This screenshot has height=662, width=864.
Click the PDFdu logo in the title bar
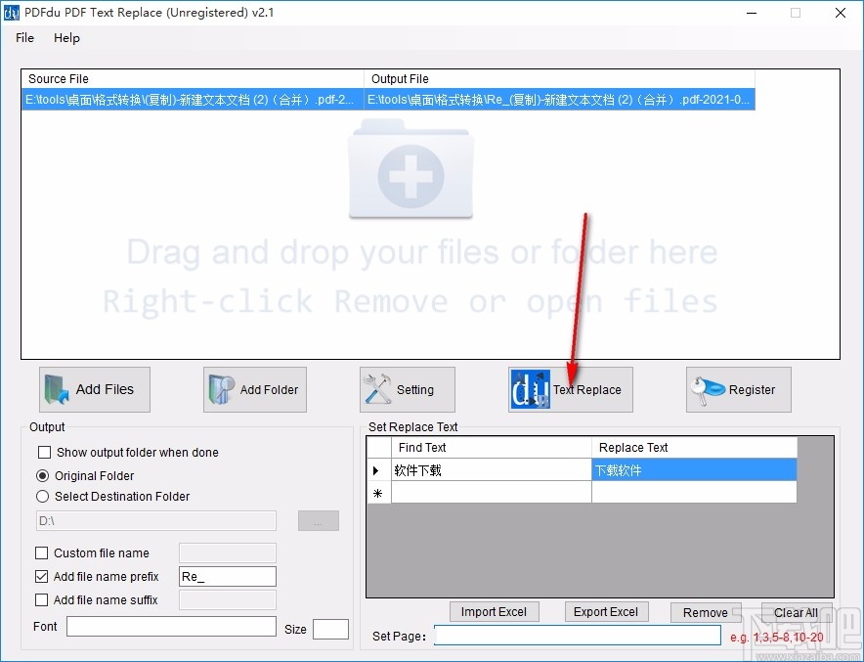(x=11, y=13)
